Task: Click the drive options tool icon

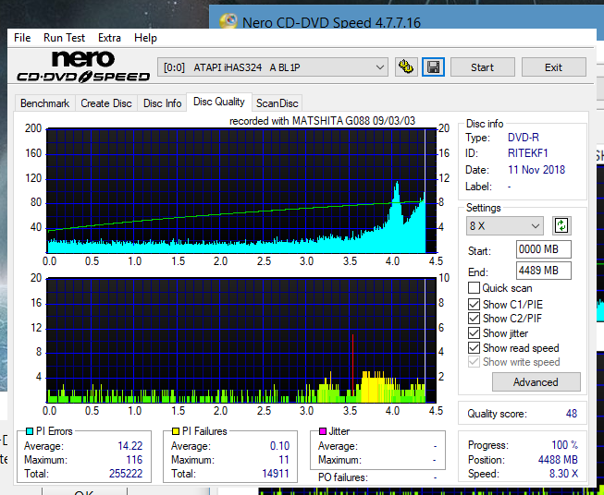Action: 406,67
